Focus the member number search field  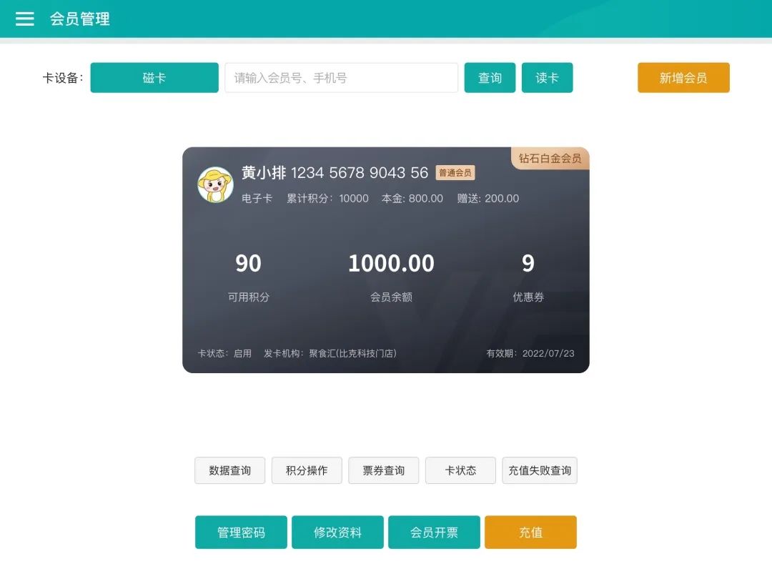tap(341, 78)
